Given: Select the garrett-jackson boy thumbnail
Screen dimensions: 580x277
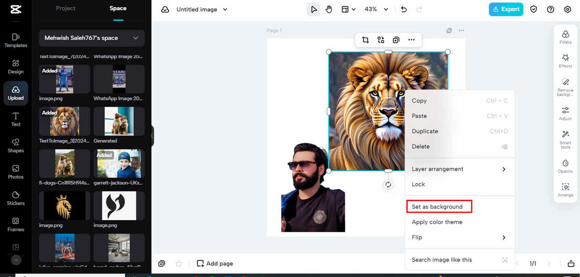Looking at the screenshot, I should (x=119, y=164).
